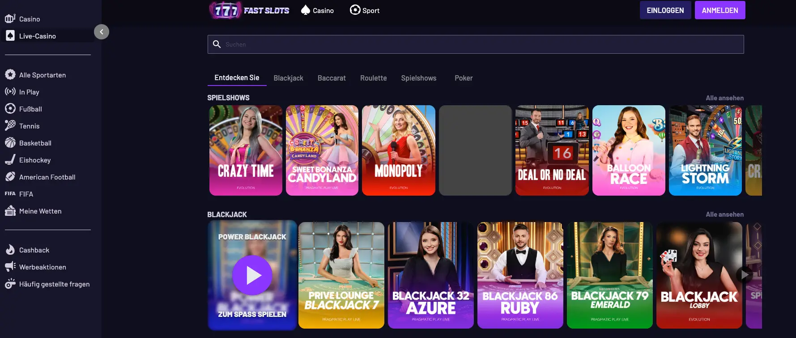Open the Lightning Storm game thumbnail
Image resolution: width=796 pixels, height=338 pixels.
[705, 150]
